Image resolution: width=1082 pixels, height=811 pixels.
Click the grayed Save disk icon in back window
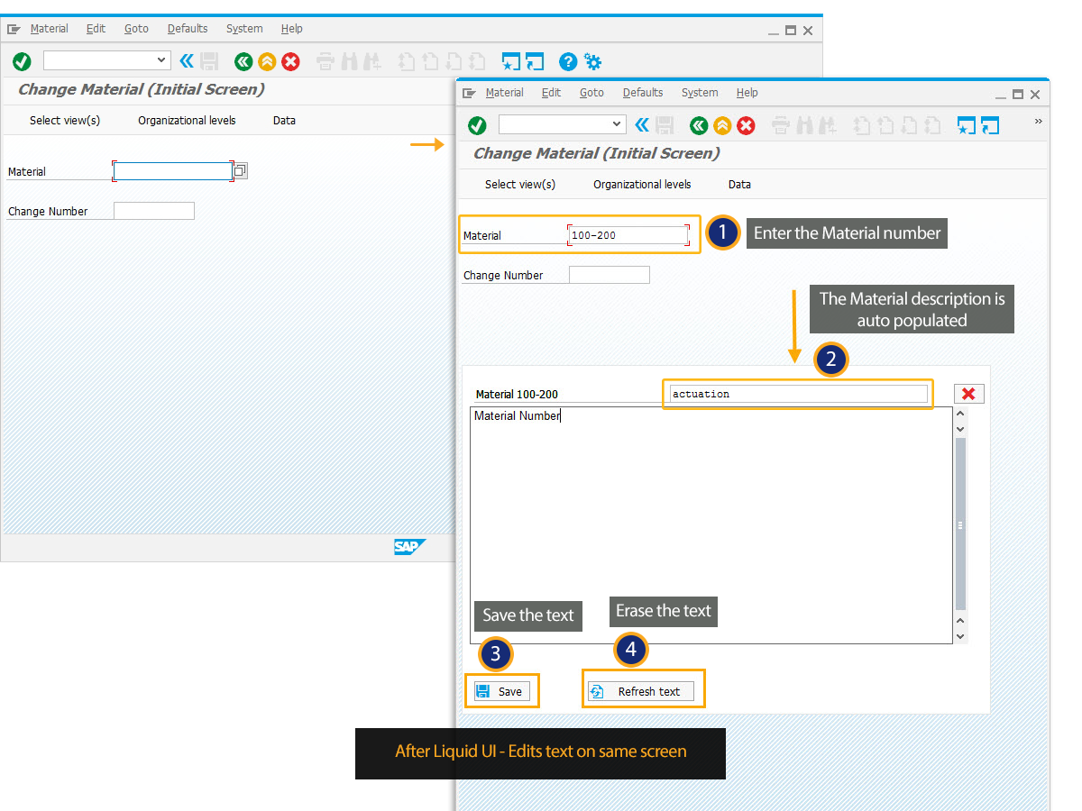(x=209, y=61)
